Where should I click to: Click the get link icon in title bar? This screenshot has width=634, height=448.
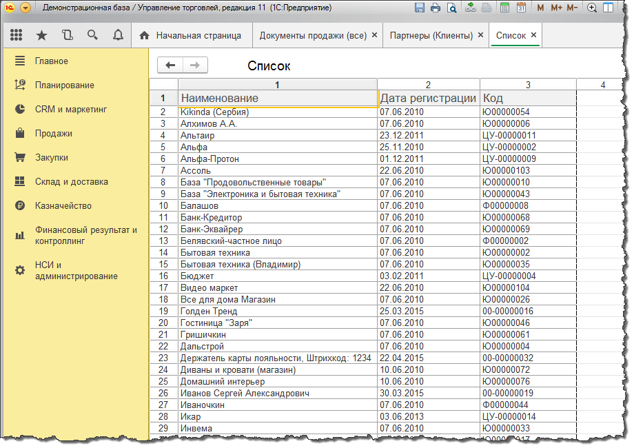click(470, 8)
